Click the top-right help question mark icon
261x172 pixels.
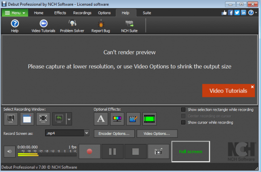coord(251,13)
